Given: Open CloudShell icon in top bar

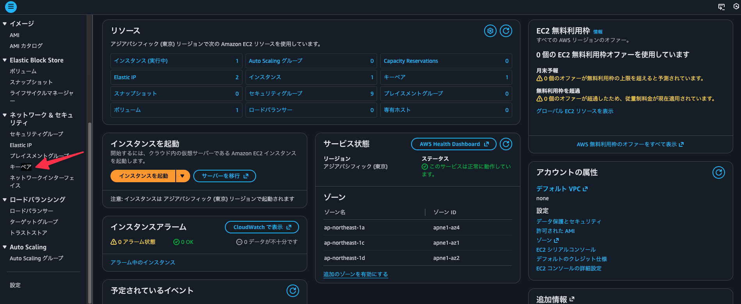Looking at the screenshot, I should coord(721,7).
